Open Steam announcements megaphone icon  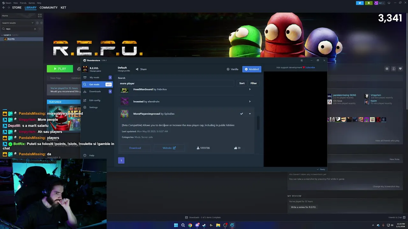[360, 3]
